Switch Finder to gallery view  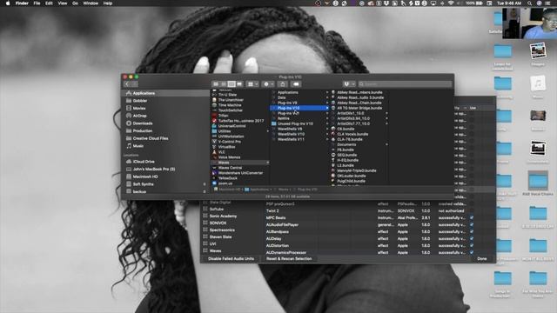[239, 84]
